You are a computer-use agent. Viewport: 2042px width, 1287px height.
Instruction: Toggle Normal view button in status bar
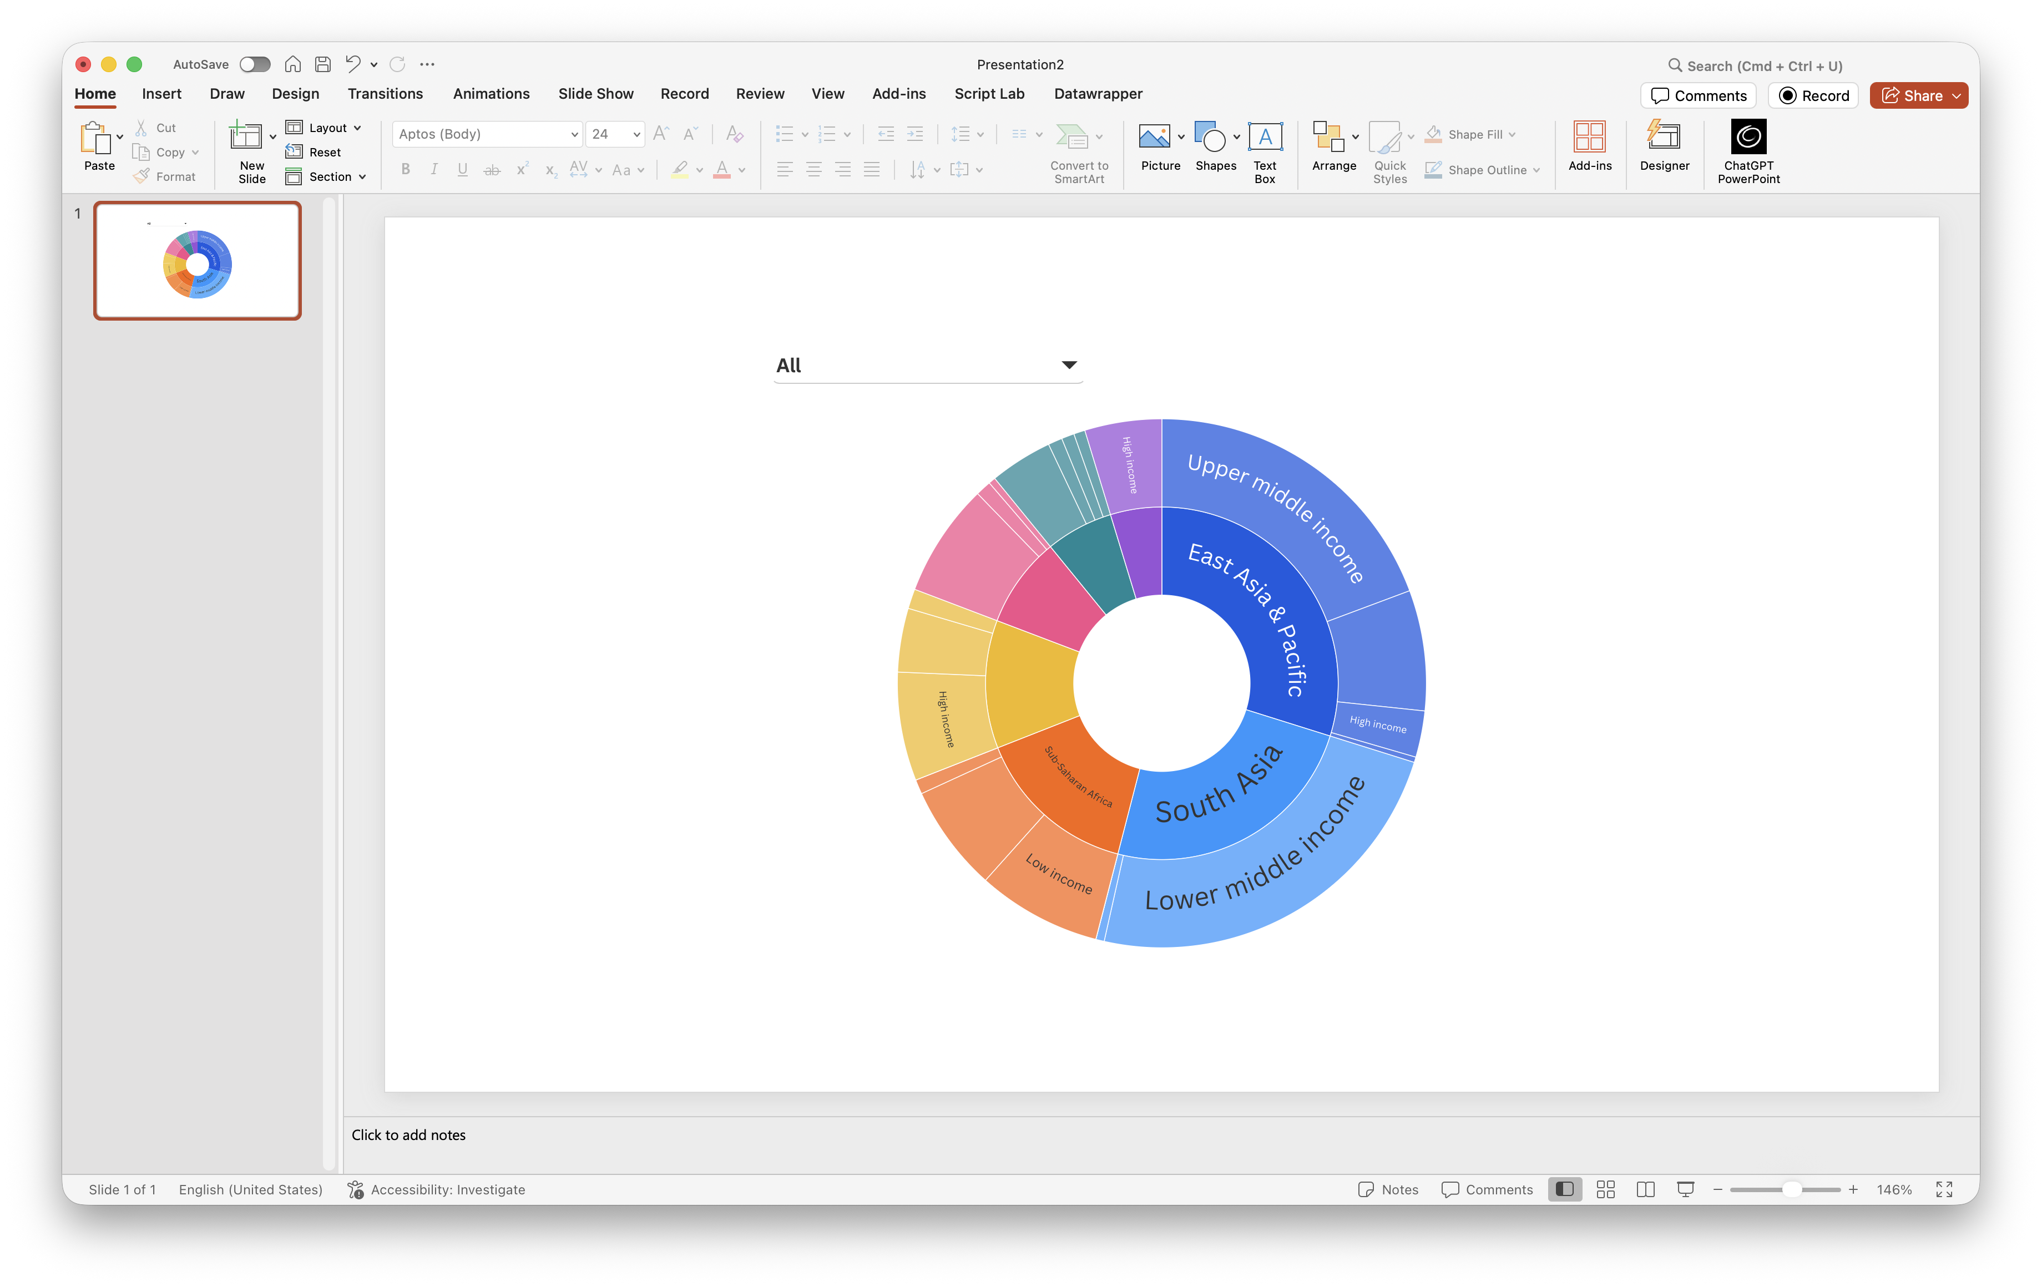tap(1565, 1189)
